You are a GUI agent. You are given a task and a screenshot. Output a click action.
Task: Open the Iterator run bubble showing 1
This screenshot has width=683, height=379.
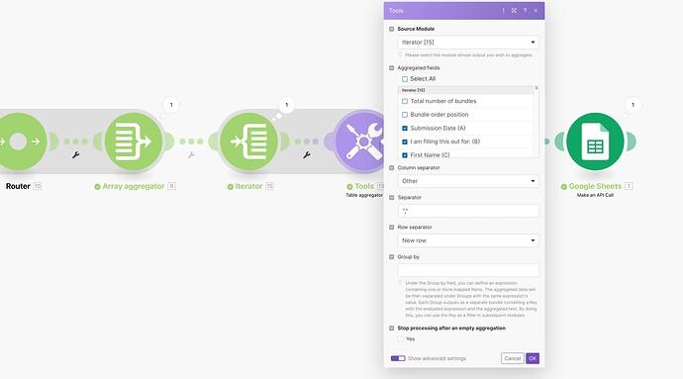[x=286, y=105]
